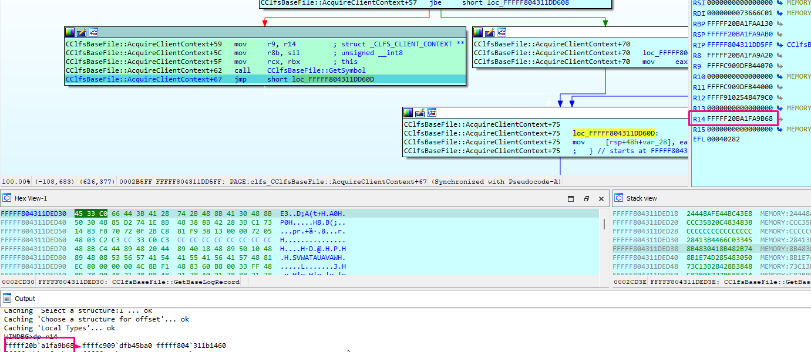Image resolution: width=811 pixels, height=352 pixels.
Task: Float the Hex View-1 panel with restore button
Action: coord(586,199)
